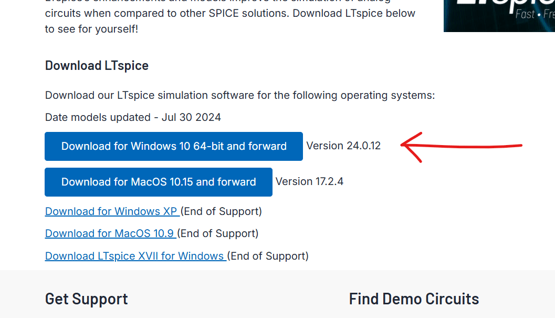The height and width of the screenshot is (318, 555).
Task: Click the Download for Windows 10 64-bit button
Action: tap(174, 147)
